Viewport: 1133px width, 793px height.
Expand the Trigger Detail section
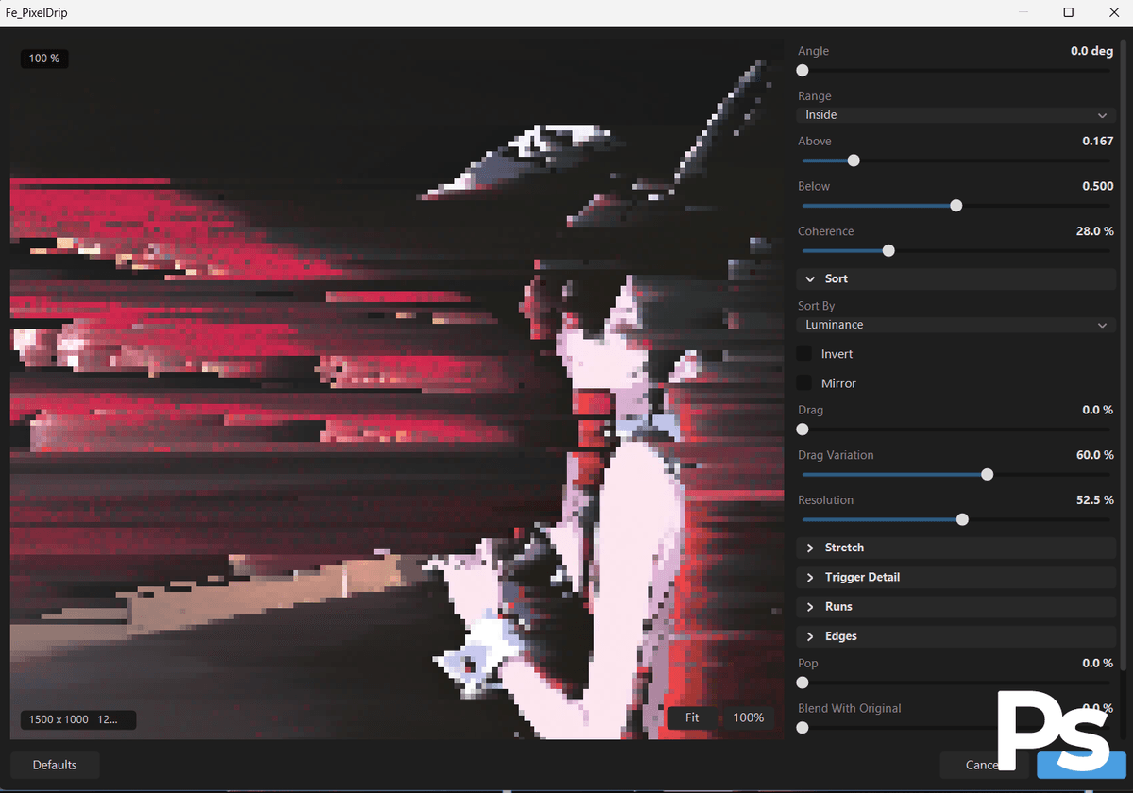point(955,577)
